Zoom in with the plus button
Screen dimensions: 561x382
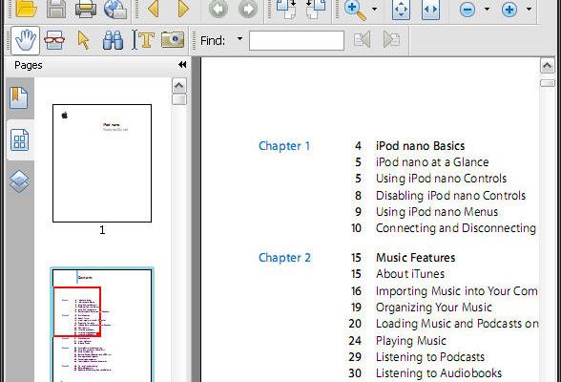[x=509, y=10]
